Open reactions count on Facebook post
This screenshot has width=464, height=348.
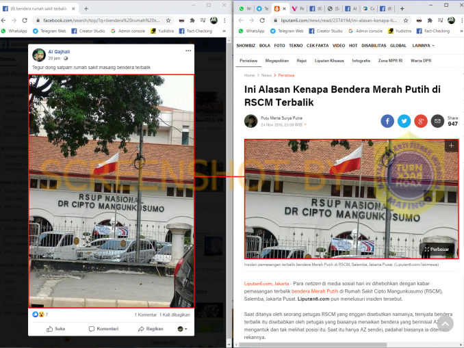40,314
